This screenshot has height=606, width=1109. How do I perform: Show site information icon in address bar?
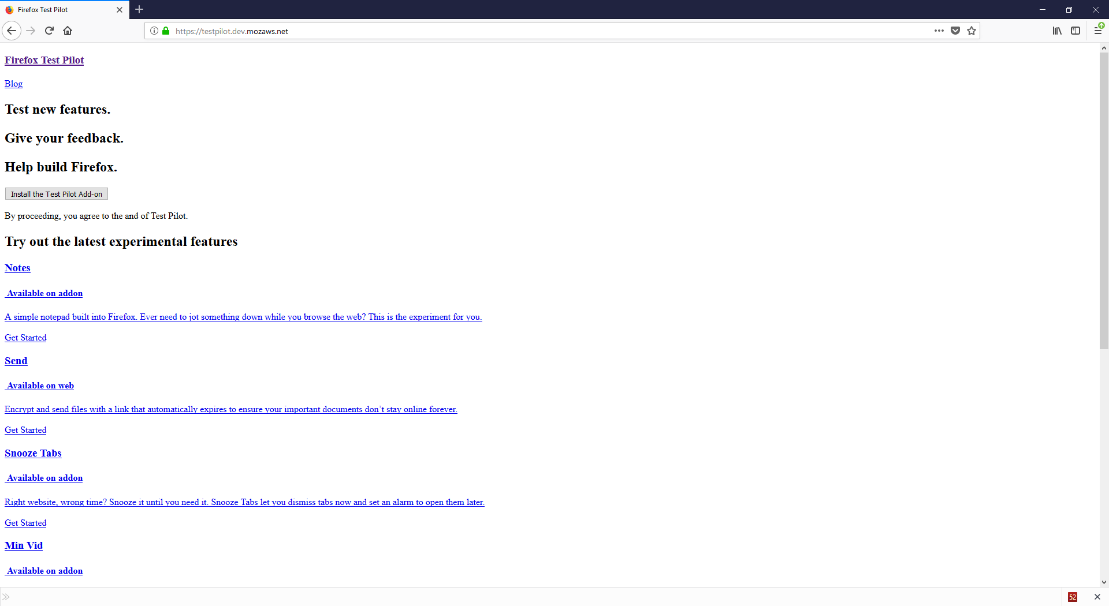pyautogui.click(x=154, y=31)
